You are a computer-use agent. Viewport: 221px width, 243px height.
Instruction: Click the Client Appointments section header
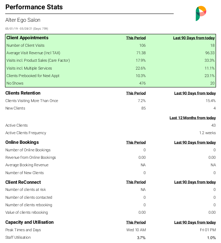27,38
